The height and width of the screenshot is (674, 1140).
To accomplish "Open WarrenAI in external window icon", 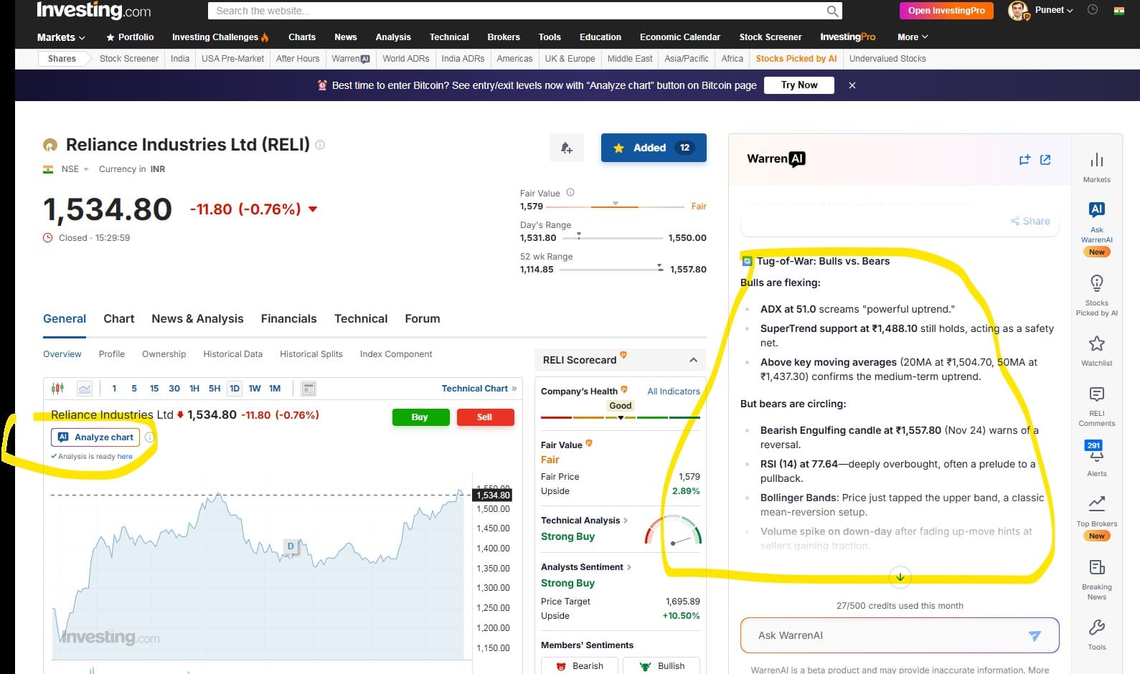I will pyautogui.click(x=1045, y=160).
